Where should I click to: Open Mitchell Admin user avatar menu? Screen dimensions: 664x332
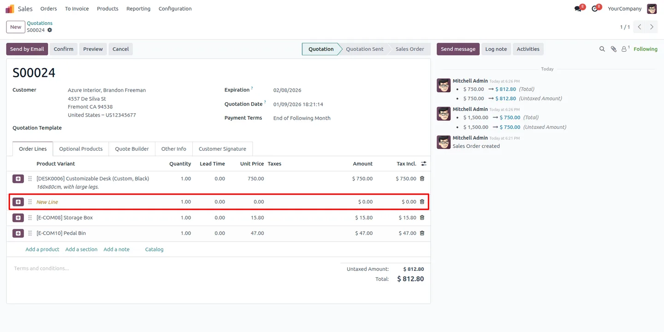point(652,9)
